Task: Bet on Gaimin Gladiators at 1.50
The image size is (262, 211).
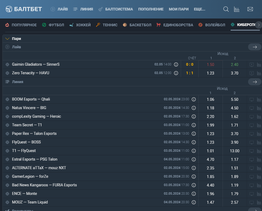Action: (211, 65)
